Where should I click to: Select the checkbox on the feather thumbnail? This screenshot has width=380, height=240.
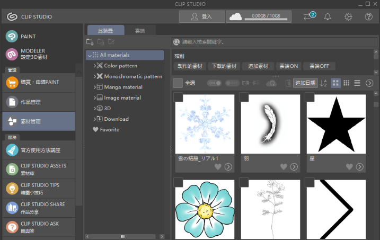(x=244, y=97)
